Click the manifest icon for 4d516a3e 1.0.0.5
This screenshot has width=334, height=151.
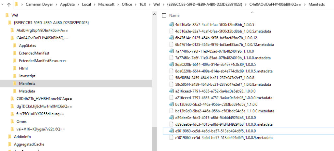171,24
